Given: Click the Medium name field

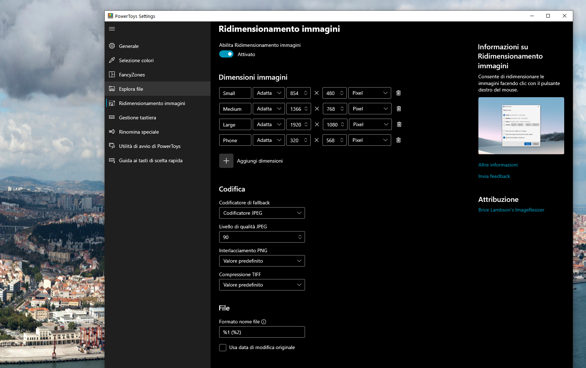Looking at the screenshot, I should [x=235, y=109].
